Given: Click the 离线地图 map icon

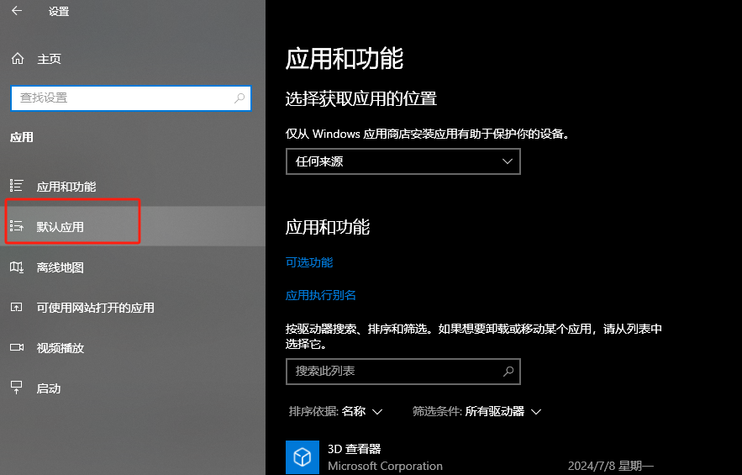Looking at the screenshot, I should [17, 267].
